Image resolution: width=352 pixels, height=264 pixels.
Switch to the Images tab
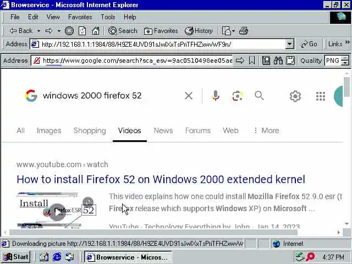[49, 130]
